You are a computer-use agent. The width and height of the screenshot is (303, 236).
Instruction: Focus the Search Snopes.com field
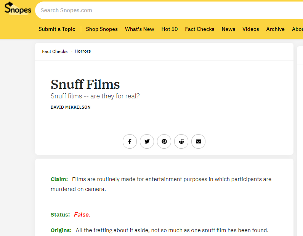[x=170, y=10]
